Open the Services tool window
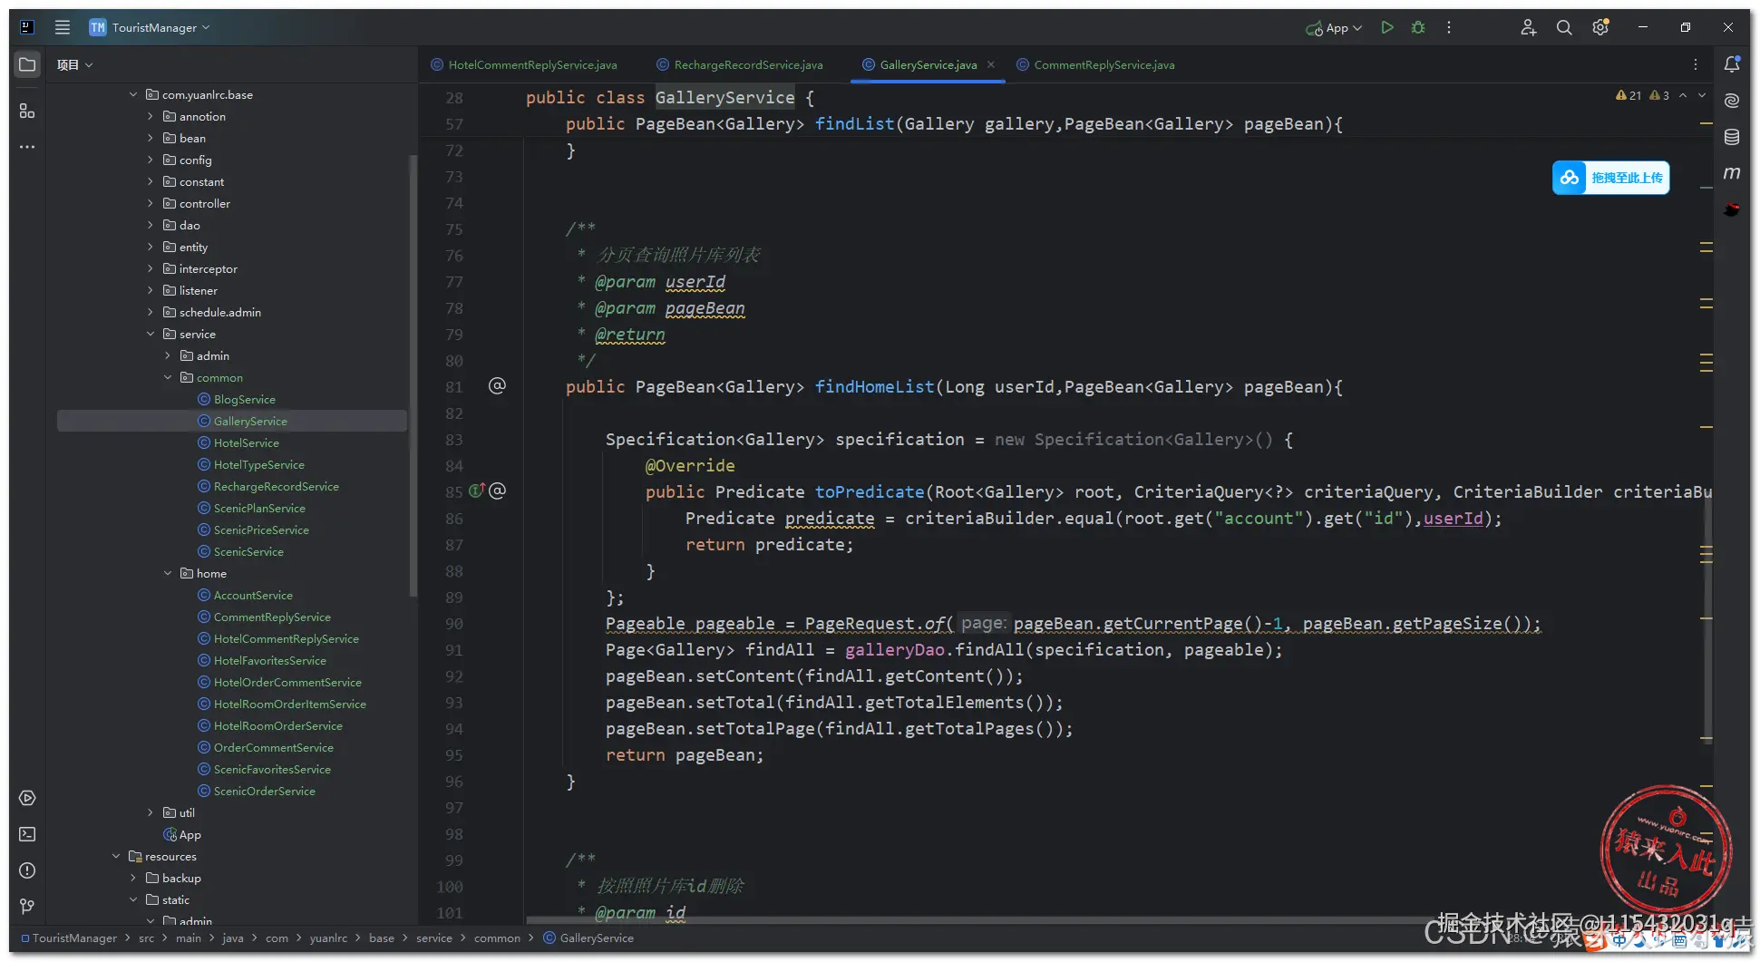Image resolution: width=1760 pixels, height=962 pixels. pos(27,798)
